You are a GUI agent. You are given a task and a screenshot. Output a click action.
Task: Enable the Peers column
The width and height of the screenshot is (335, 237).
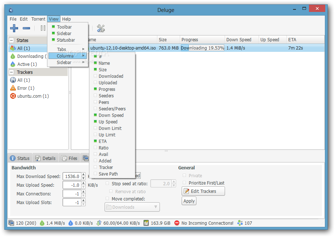[x=113, y=102]
